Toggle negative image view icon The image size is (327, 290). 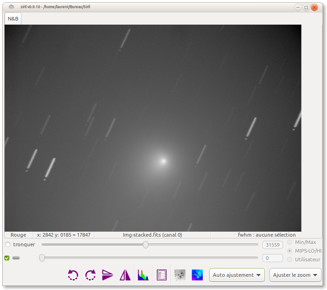click(x=180, y=275)
